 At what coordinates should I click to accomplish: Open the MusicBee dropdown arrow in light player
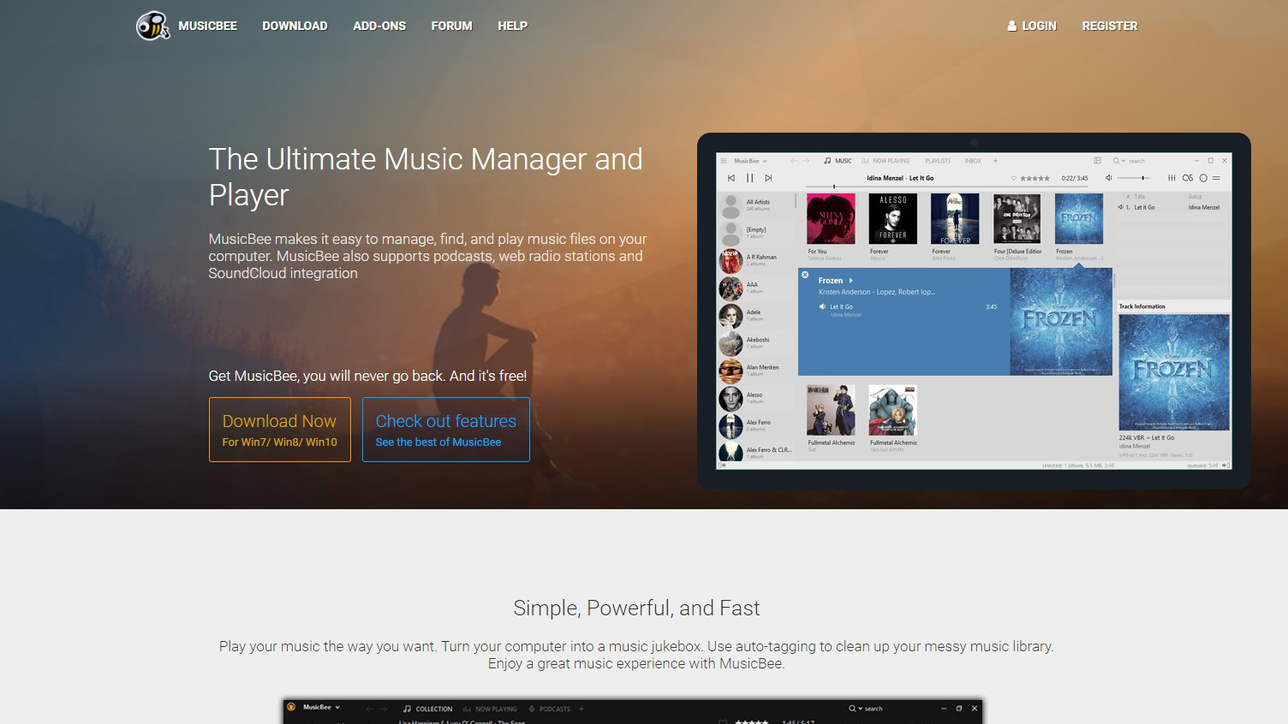[x=765, y=161]
